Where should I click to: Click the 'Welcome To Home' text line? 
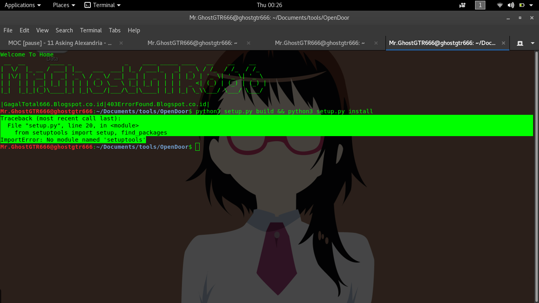coord(27,54)
